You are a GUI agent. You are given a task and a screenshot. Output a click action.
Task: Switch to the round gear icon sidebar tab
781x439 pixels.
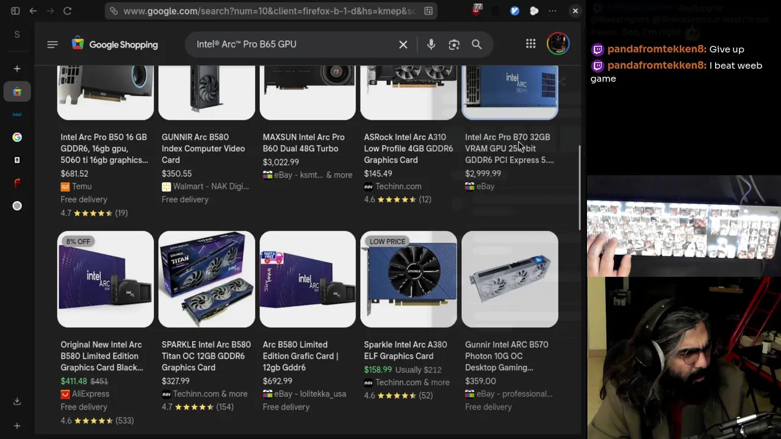(17, 206)
